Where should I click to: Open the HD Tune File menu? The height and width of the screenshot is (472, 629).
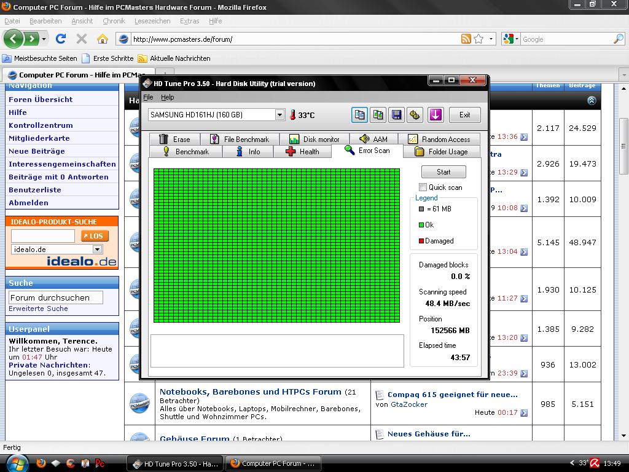click(148, 97)
